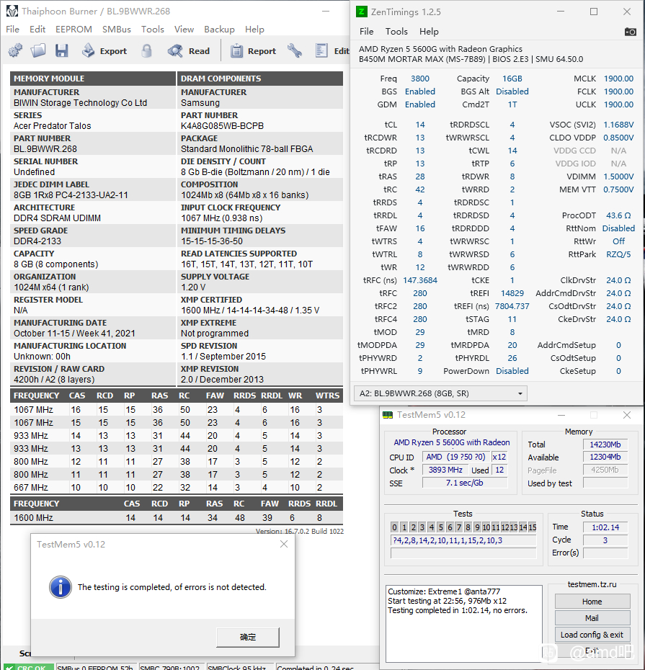The width and height of the screenshot is (645, 670).
Task: Click the manufacturing date October 11-15 / Week 41, 2021
Action: pos(74,334)
